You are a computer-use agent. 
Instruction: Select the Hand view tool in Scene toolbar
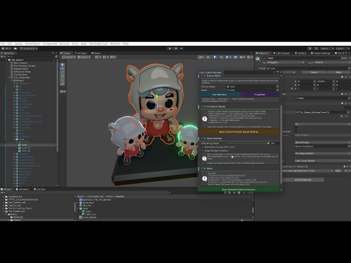(63, 65)
